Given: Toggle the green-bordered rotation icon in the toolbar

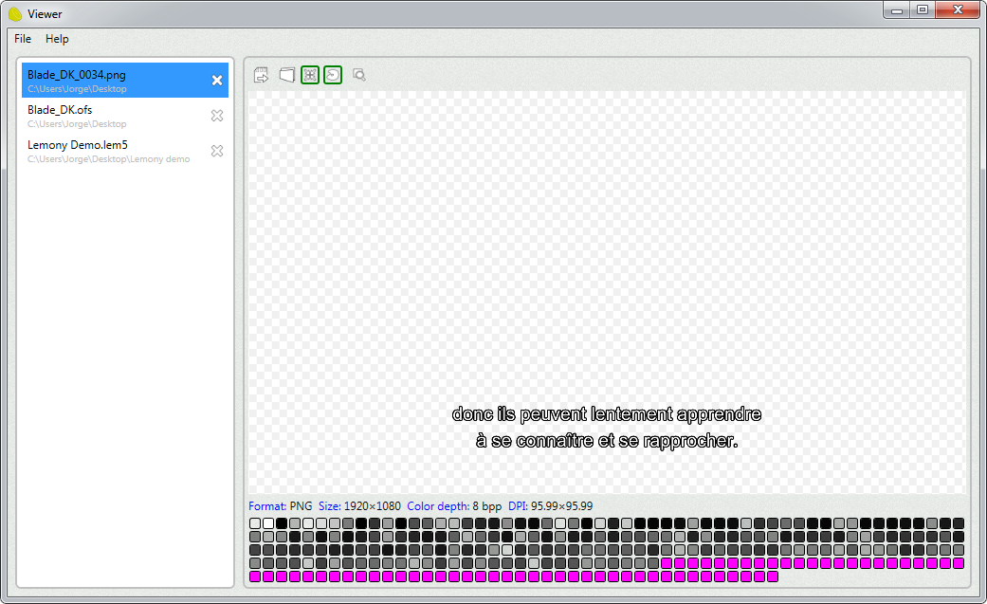Looking at the screenshot, I should [333, 75].
